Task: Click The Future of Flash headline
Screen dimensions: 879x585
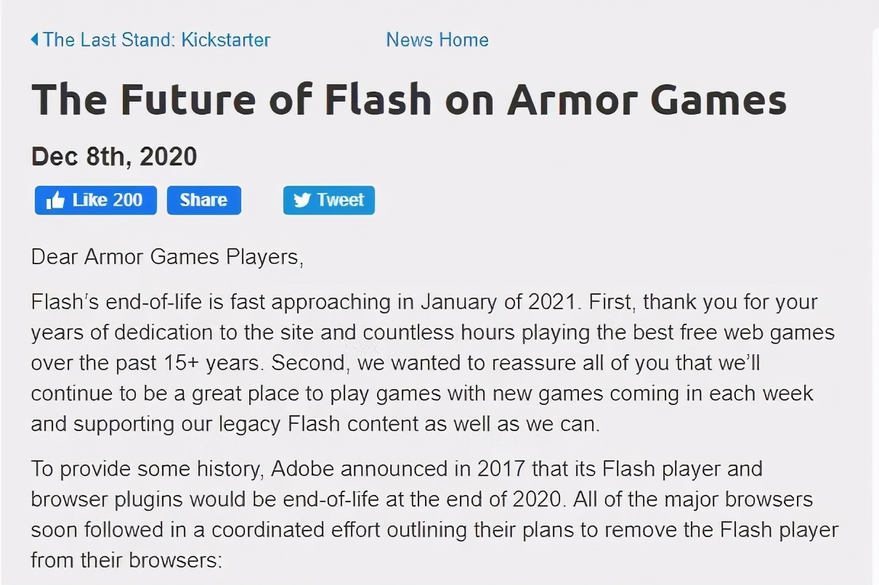Action: click(x=408, y=99)
